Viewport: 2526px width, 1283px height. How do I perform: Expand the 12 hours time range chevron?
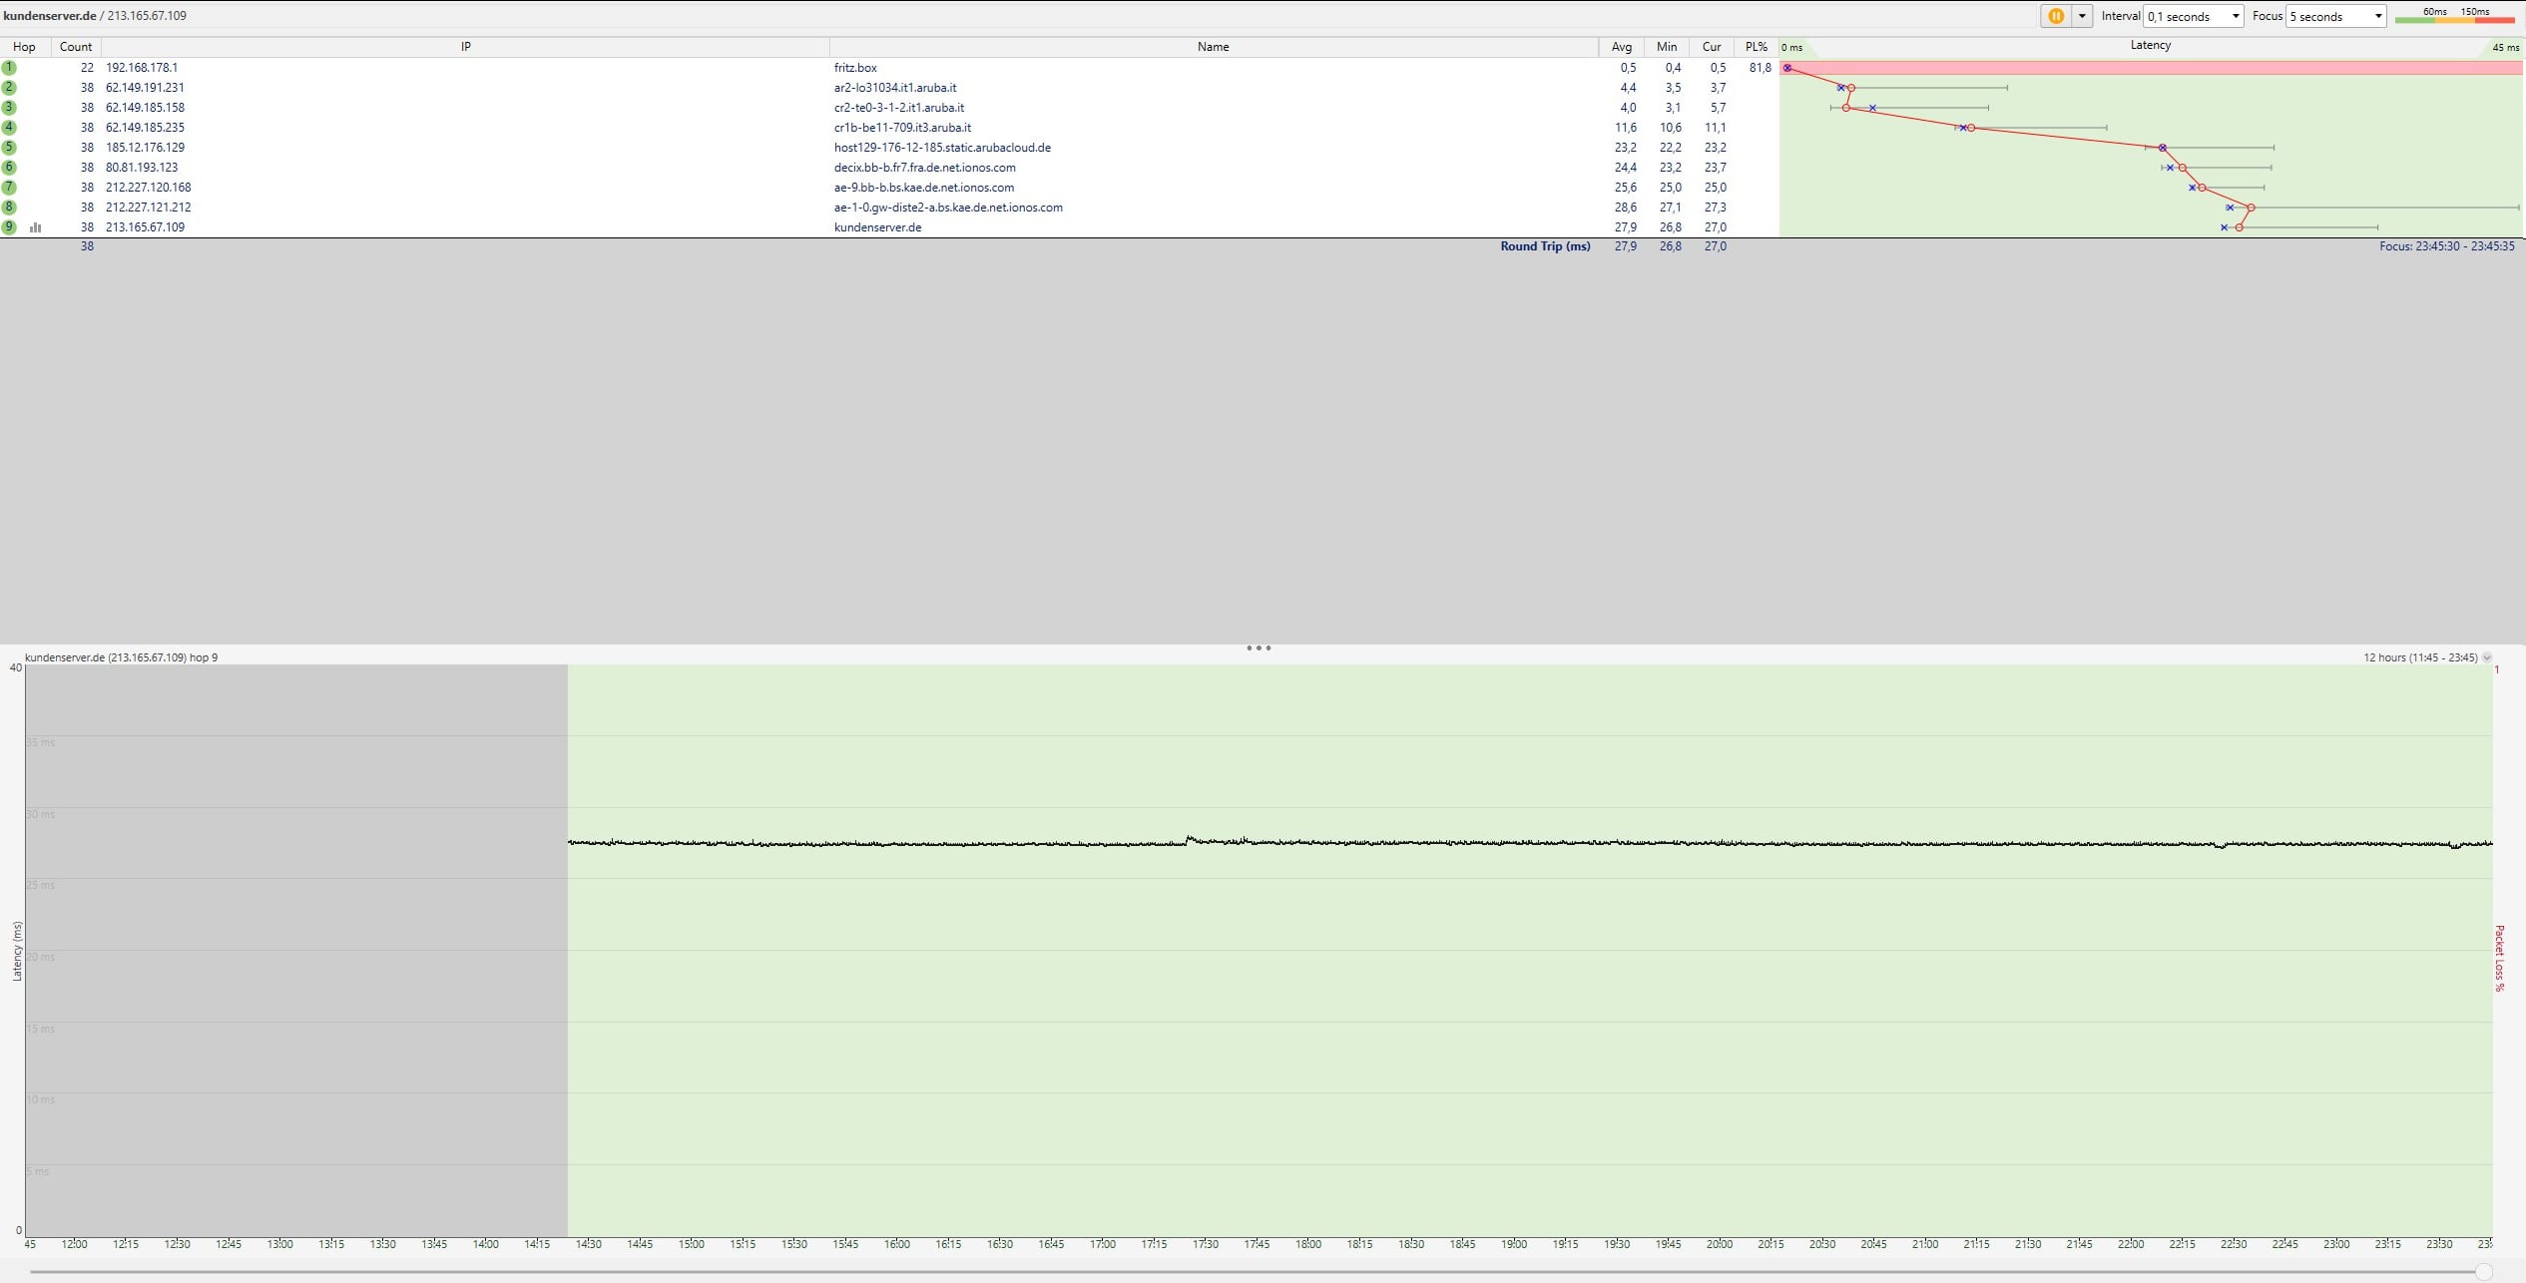tap(2486, 657)
